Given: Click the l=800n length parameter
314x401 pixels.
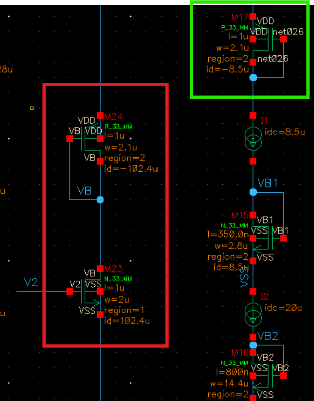Looking at the screenshot, I should [x=232, y=373].
